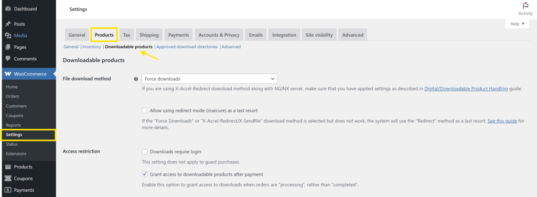Click the WooCommerce logo icon
Viewport: 537px width, 197px height.
click(8, 74)
